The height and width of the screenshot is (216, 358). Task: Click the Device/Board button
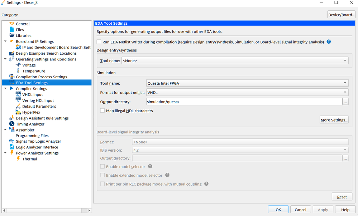point(341,15)
